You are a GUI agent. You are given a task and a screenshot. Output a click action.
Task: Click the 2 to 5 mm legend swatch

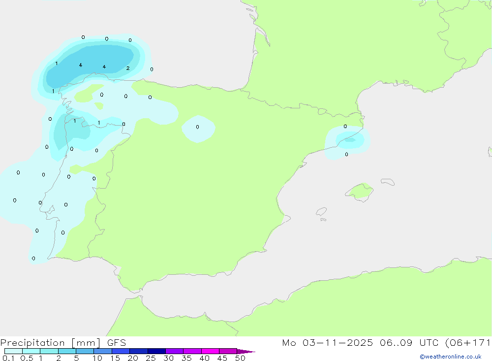67,351
